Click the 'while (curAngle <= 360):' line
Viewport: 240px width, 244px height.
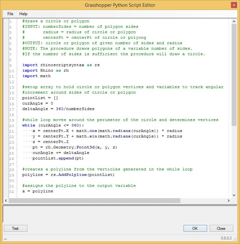pos(53,125)
